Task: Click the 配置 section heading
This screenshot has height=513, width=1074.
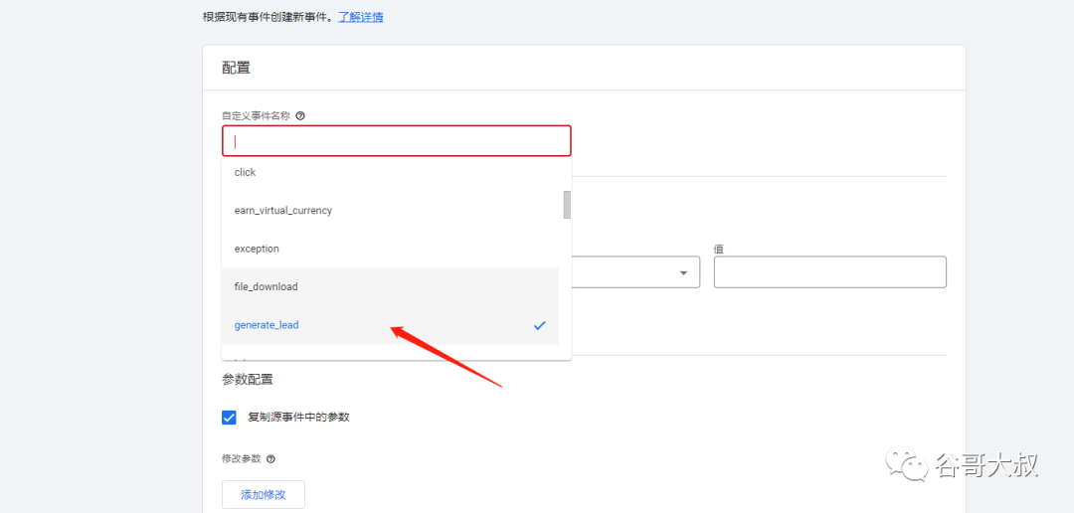Action: 237,68
